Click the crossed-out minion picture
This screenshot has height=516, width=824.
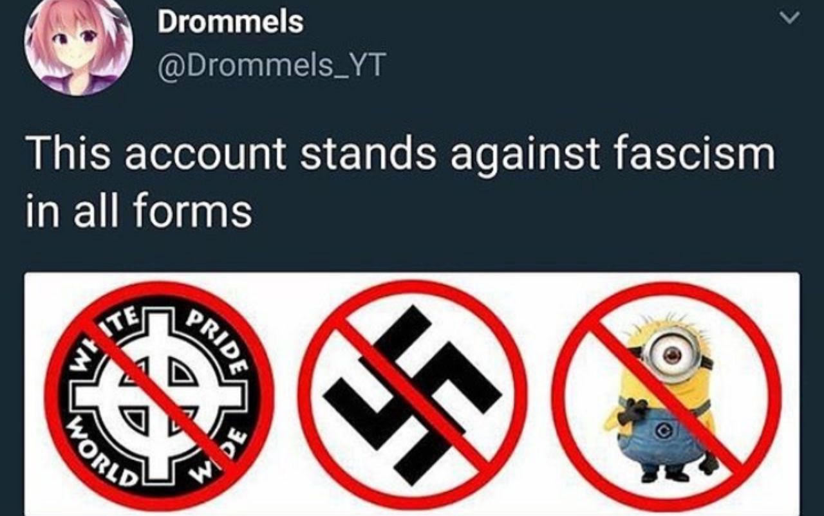(667, 397)
